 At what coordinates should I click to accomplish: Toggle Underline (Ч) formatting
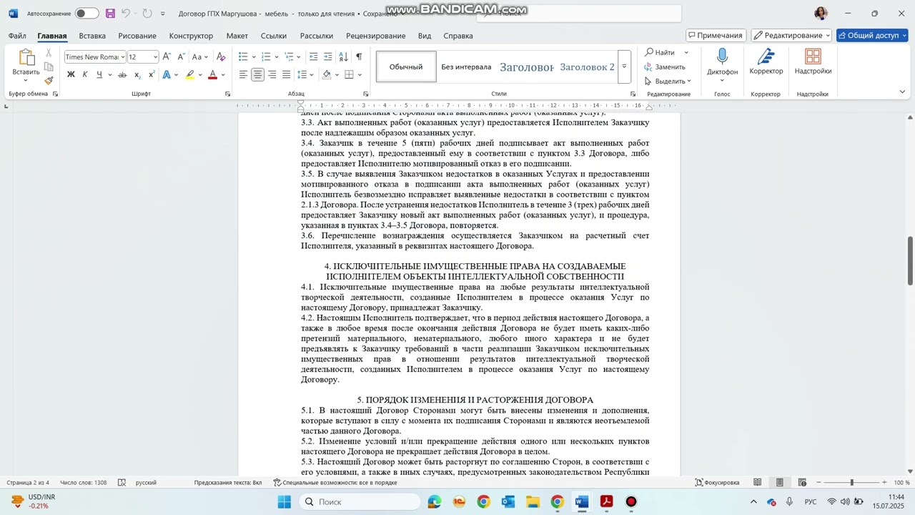pyautogui.click(x=99, y=74)
